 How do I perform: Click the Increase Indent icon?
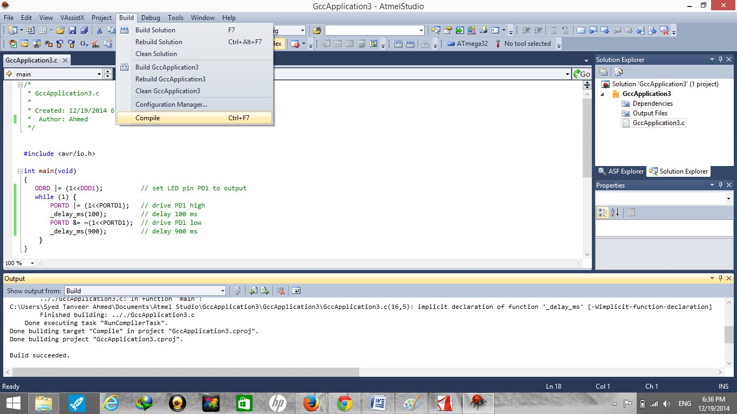(538, 31)
